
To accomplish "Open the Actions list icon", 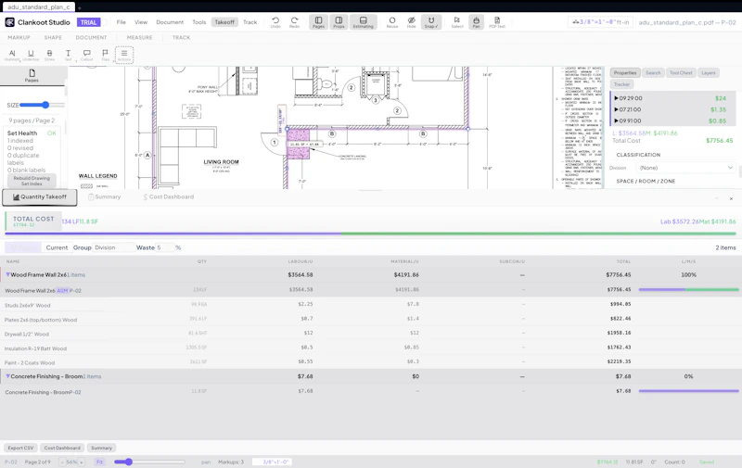I will (124, 55).
